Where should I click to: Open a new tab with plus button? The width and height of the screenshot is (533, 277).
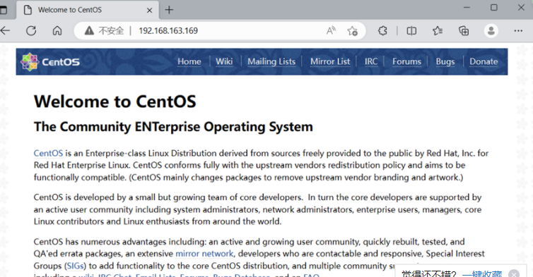pyautogui.click(x=169, y=10)
